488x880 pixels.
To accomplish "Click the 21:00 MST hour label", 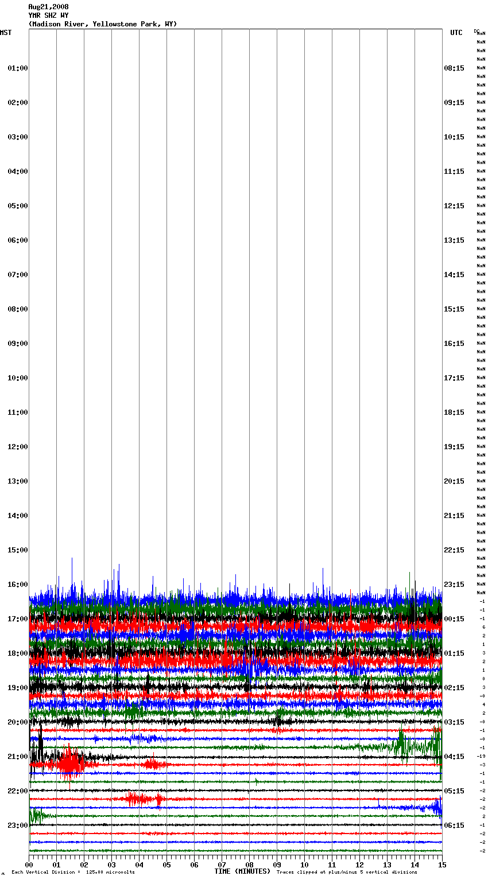I will click(x=18, y=757).
